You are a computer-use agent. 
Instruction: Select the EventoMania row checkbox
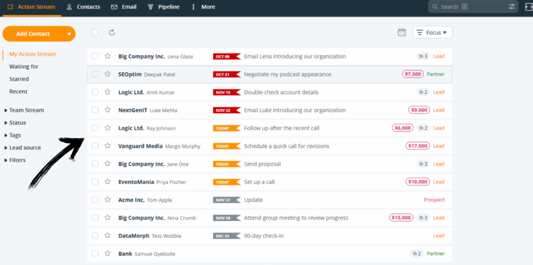coord(95,182)
